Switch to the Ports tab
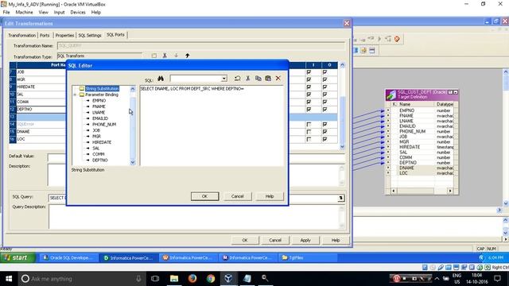This screenshot has height=286, width=509. click(x=45, y=35)
